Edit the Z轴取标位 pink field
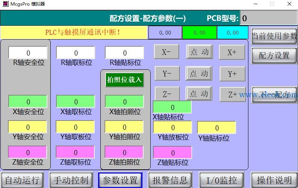The image size is (298, 188). tap(75, 152)
